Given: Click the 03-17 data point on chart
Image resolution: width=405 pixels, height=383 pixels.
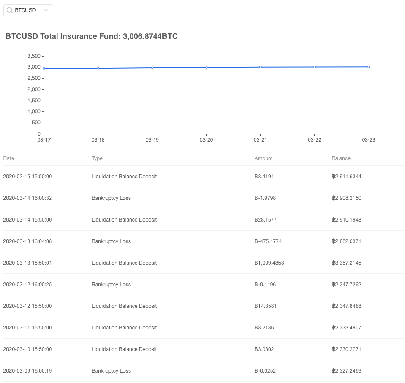Looking at the screenshot, I should (44, 68).
